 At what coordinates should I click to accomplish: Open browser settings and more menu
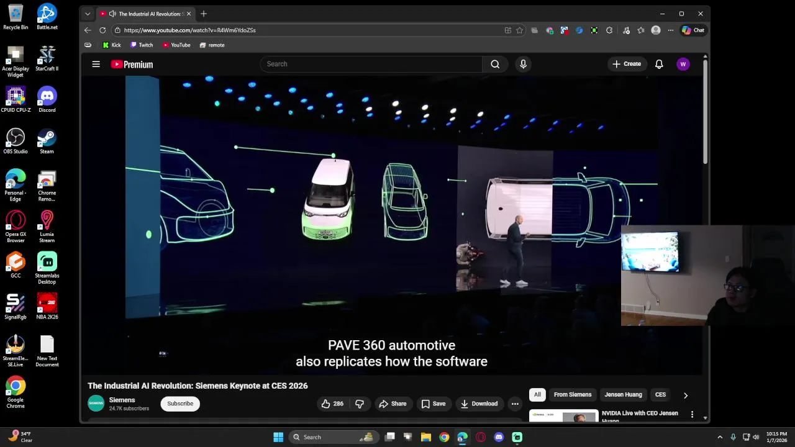point(671,30)
